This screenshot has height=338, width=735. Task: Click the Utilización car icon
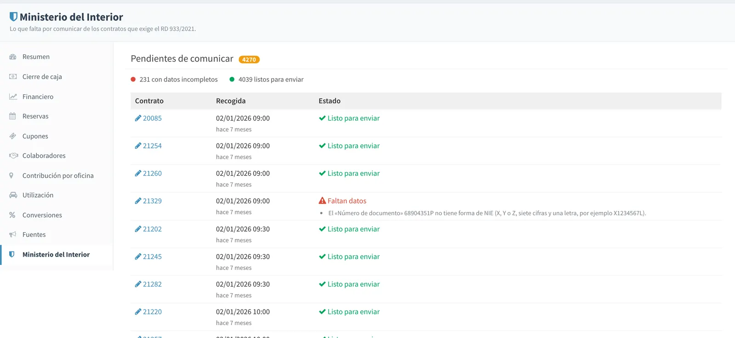coord(13,195)
